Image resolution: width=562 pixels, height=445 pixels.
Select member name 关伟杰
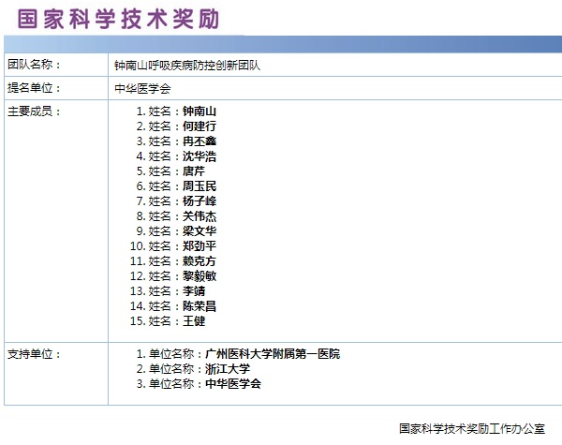click(x=200, y=216)
